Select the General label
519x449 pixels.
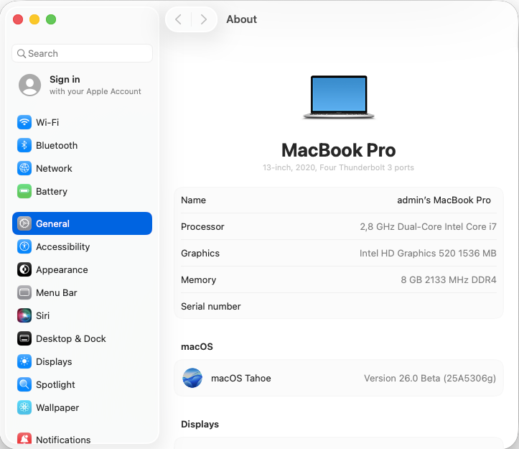52,223
